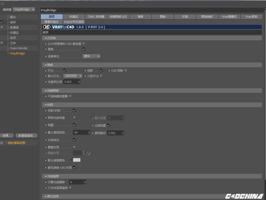The image size is (266, 200).
Task: Expand the 默认表面颜色 disclosure triangle
Action: [71, 160]
